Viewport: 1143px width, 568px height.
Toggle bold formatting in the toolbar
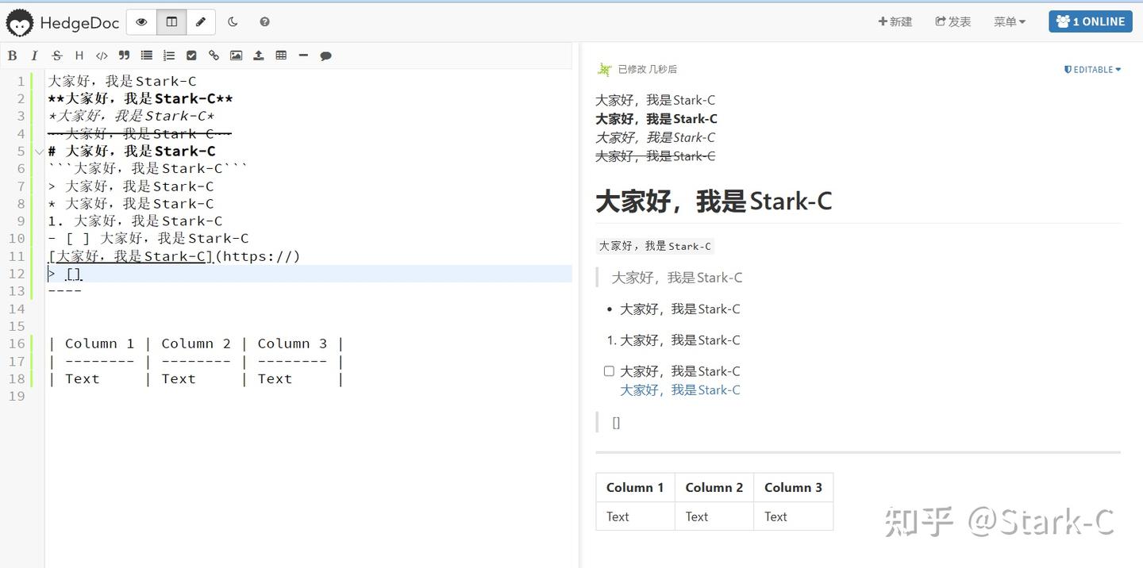pos(12,55)
